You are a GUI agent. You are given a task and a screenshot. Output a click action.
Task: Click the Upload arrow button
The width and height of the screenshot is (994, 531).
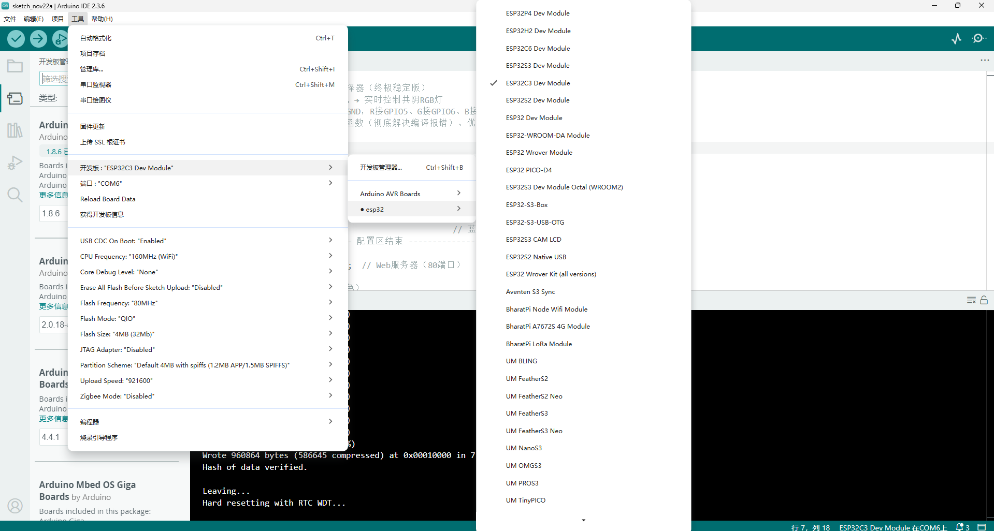(38, 39)
